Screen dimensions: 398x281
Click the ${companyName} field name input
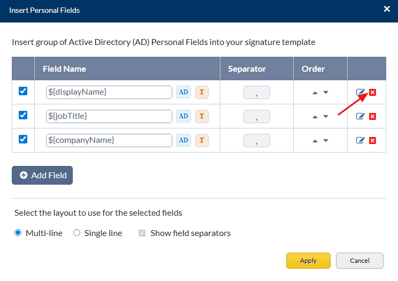pos(109,140)
